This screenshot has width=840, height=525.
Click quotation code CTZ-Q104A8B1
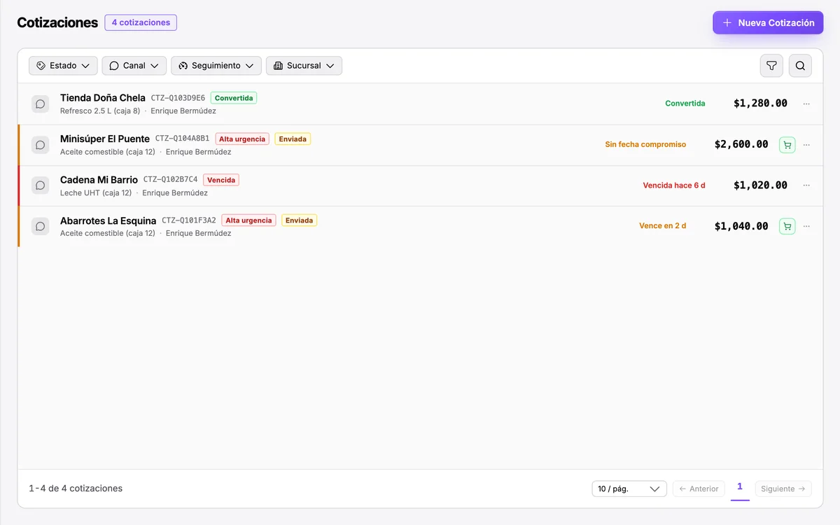click(182, 139)
